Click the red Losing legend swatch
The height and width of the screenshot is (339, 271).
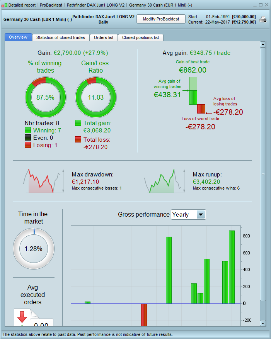[x=28, y=145]
